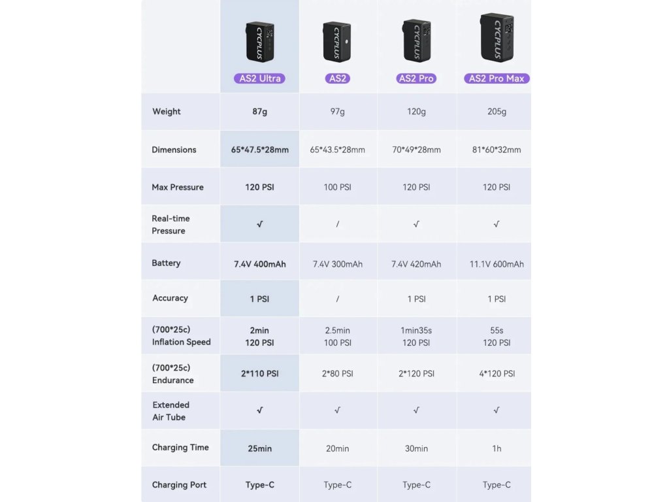Viewport: 669px width, 502px height.
Task: Click the AS2 Ultra pump product image
Action: tap(259, 41)
